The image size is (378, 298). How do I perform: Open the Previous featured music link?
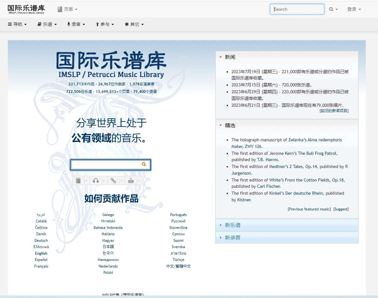[x=309, y=209]
